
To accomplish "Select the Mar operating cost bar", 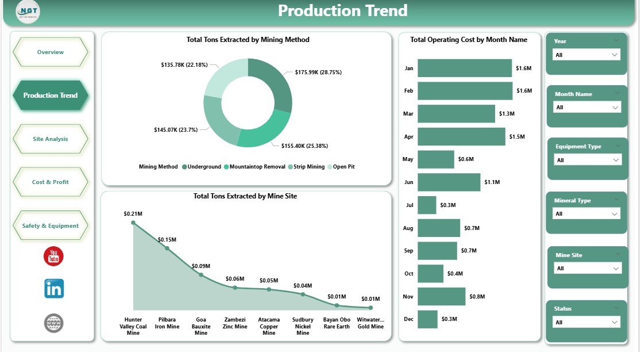I will [x=456, y=113].
